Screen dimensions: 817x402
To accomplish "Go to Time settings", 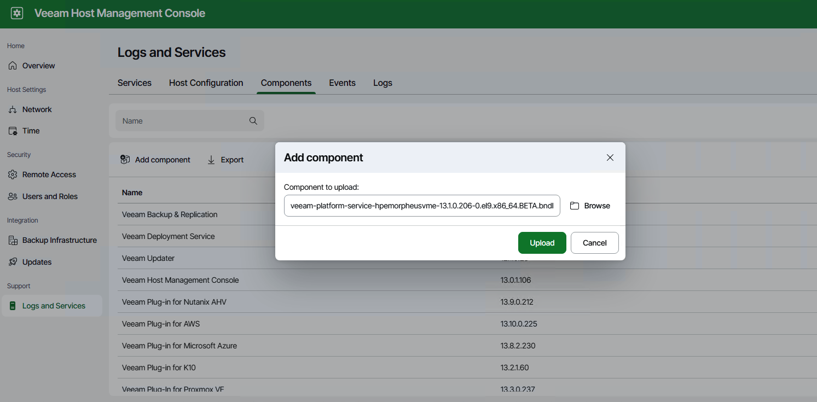I will point(31,131).
